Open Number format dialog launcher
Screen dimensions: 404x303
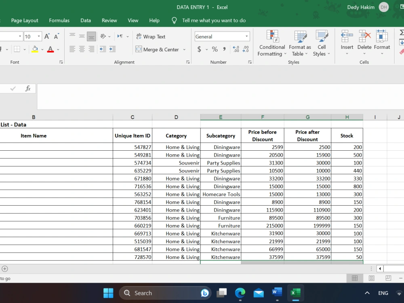[250, 62]
